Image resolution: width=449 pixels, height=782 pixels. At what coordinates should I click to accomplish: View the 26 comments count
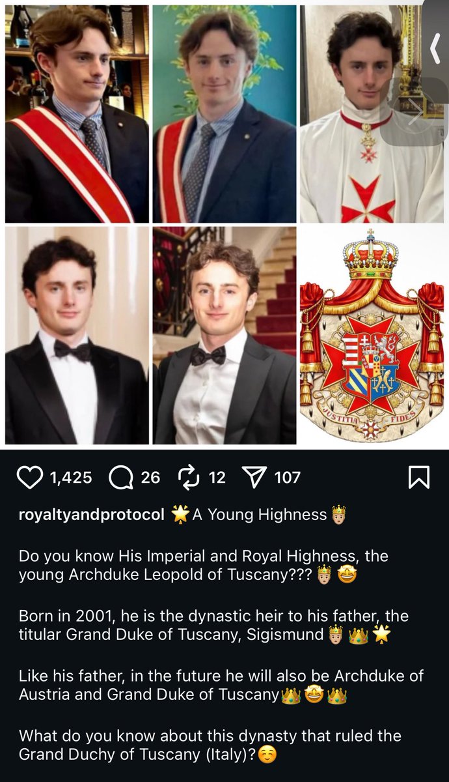click(150, 478)
